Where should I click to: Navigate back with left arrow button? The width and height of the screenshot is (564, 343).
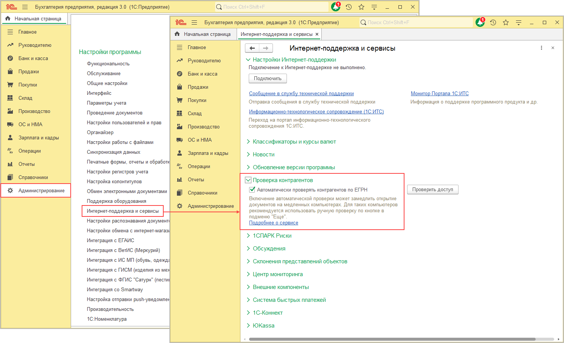point(252,48)
